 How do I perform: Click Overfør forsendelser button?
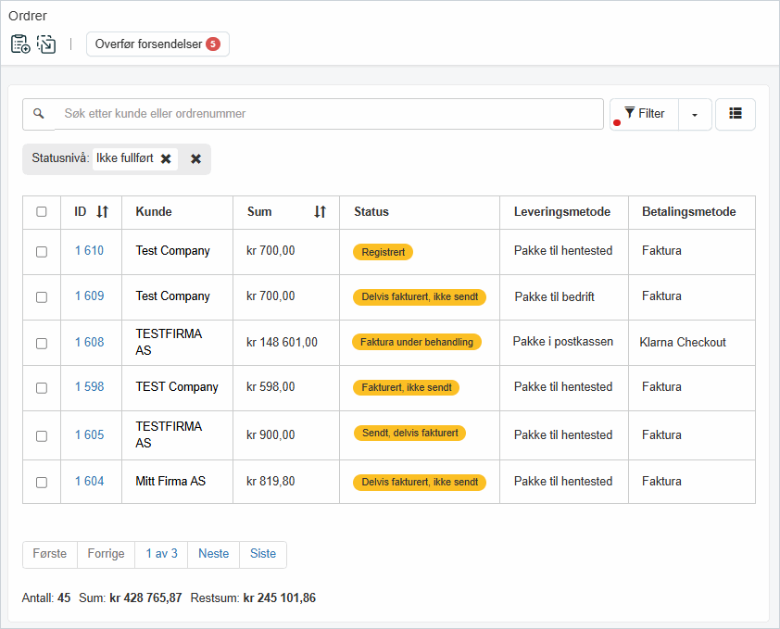point(157,44)
